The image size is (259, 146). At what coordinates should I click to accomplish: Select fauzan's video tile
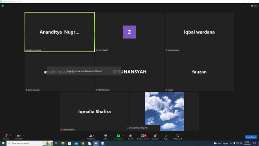[199, 72]
